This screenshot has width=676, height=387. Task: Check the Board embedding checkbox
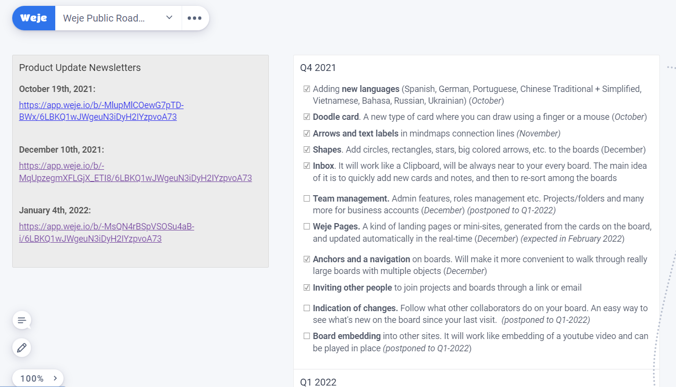[x=306, y=336]
